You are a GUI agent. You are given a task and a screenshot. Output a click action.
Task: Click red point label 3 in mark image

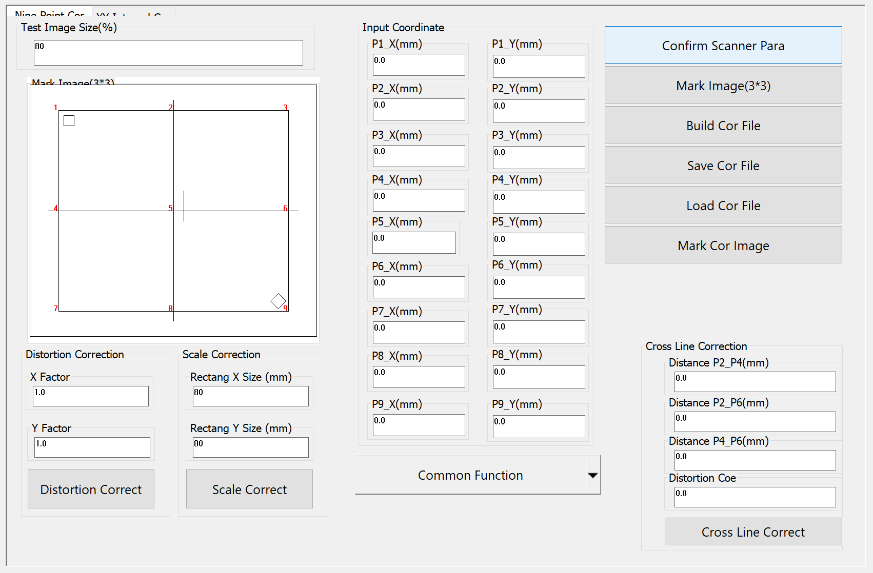pos(285,108)
